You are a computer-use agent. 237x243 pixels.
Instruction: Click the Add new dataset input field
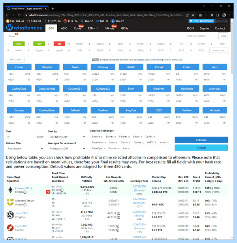[201, 36]
